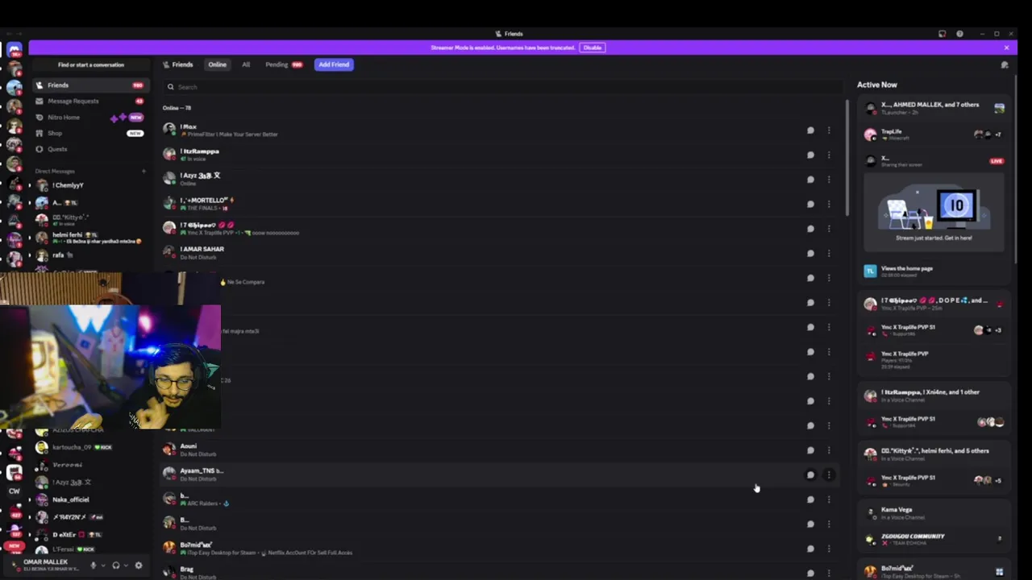
Task: Message ! AMAR SAHAR via chat icon
Action: [x=810, y=253]
